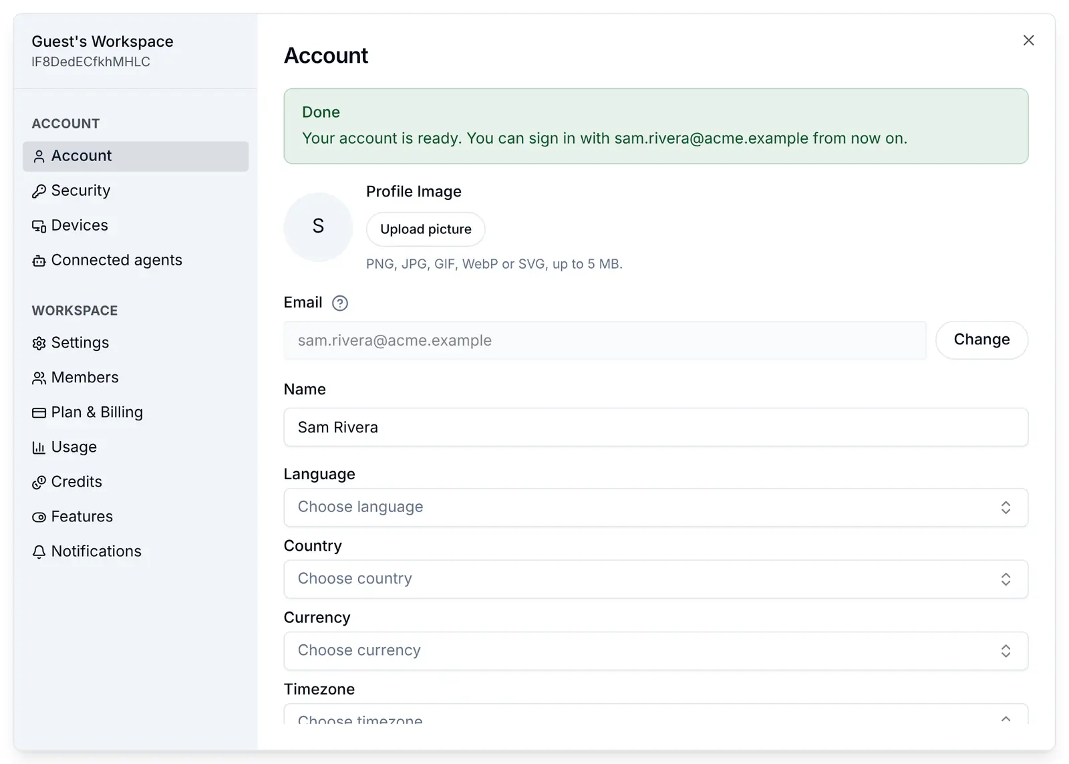The height and width of the screenshot is (764, 1069).
Task: Click the Notifications bell icon
Action: coord(39,552)
